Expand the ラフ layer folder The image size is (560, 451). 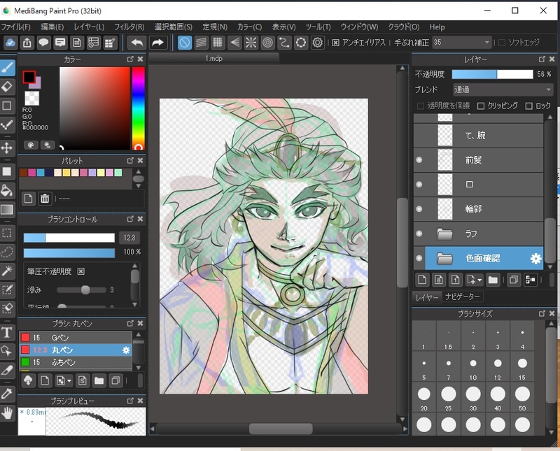point(444,234)
